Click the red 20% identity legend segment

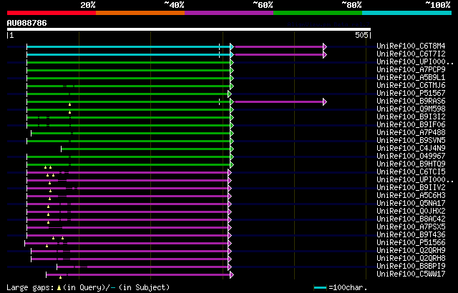pyautogui.click(x=52, y=13)
